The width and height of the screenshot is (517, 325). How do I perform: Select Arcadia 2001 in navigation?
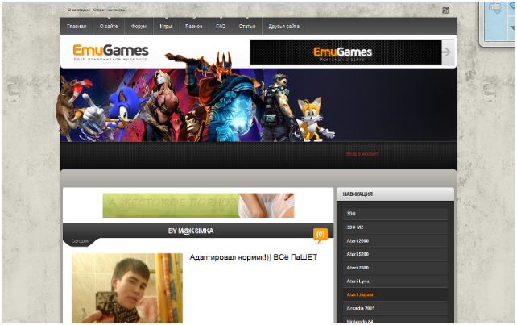pos(395,308)
